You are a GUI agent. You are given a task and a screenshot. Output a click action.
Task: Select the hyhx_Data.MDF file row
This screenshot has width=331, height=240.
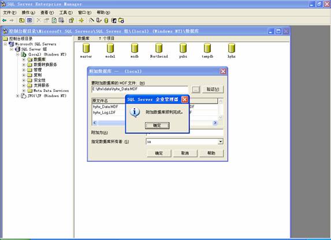tap(106, 107)
